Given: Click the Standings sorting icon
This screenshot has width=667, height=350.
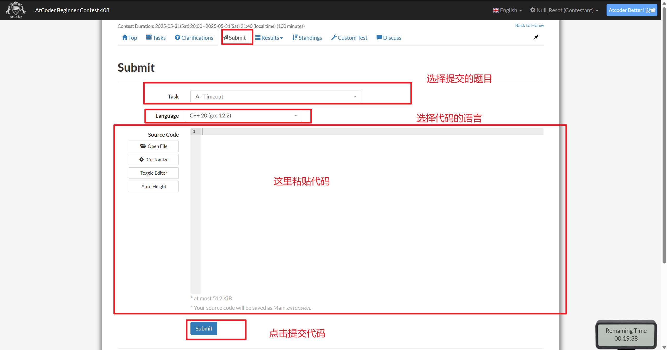Looking at the screenshot, I should (295, 37).
